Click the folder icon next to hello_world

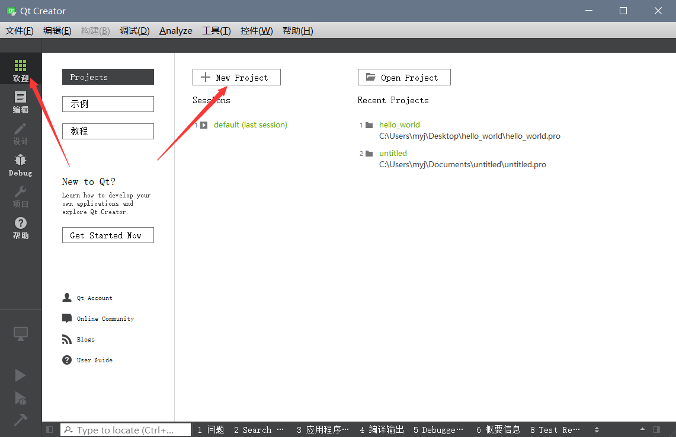369,125
